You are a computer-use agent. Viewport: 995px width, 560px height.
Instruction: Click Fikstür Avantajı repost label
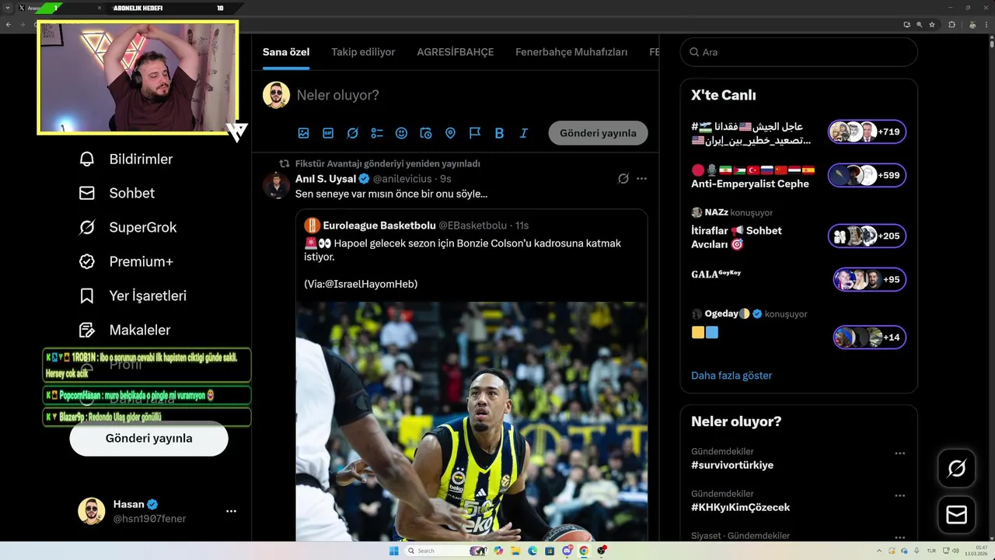[388, 164]
